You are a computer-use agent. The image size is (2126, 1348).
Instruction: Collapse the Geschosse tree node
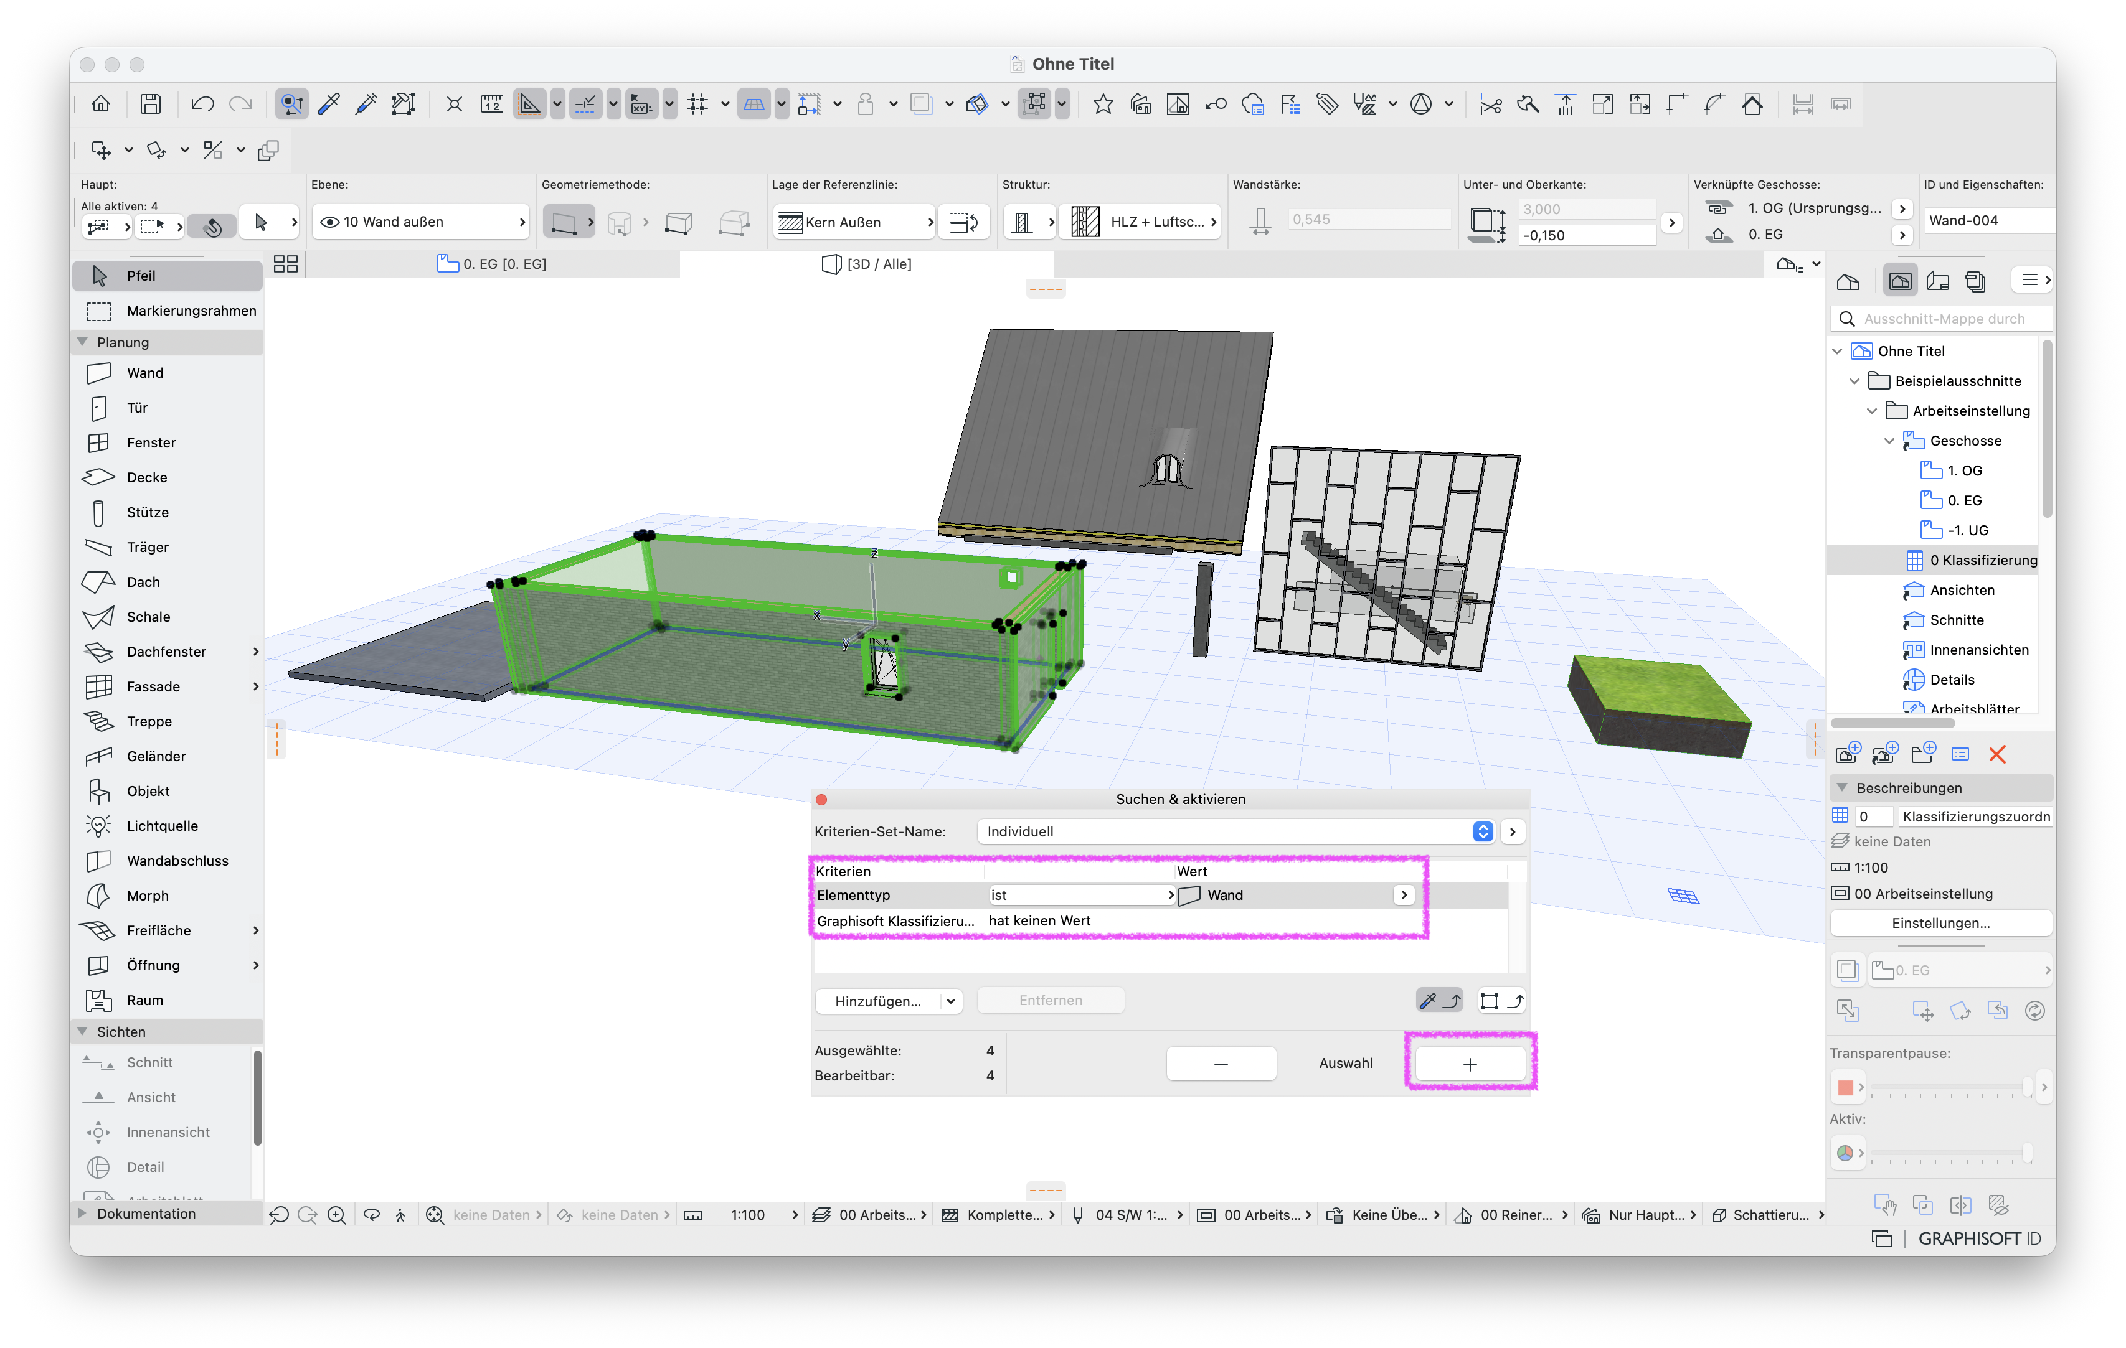point(1889,441)
